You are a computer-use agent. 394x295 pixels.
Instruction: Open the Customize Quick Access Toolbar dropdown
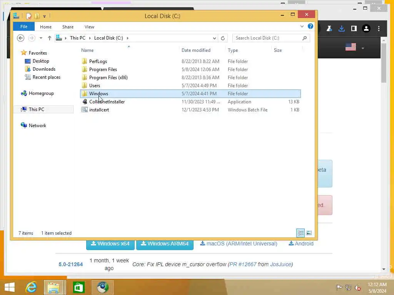pyautogui.click(x=44, y=17)
